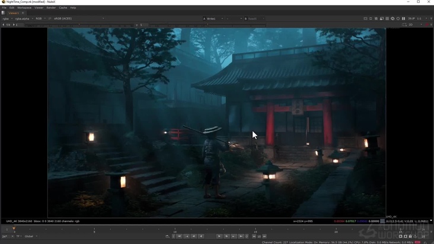Adjust the viewer gamma slider
The width and height of the screenshot is (434, 244).
click(208, 25)
